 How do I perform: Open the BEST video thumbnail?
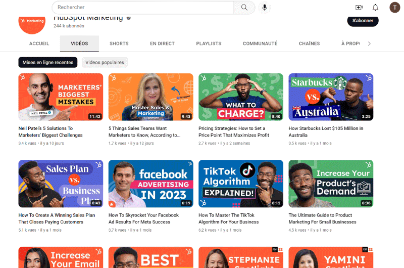coord(150,257)
